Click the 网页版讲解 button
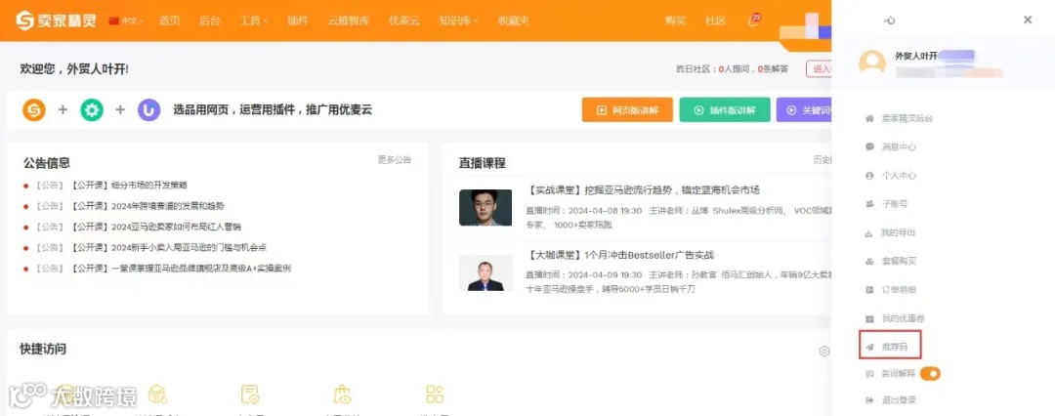 click(x=627, y=109)
